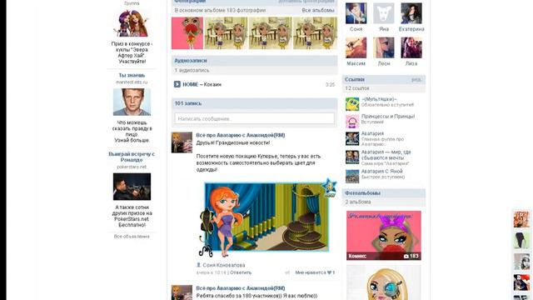Click the camera icon on the Комикс album
This screenshot has width=533, height=300.
(406, 256)
